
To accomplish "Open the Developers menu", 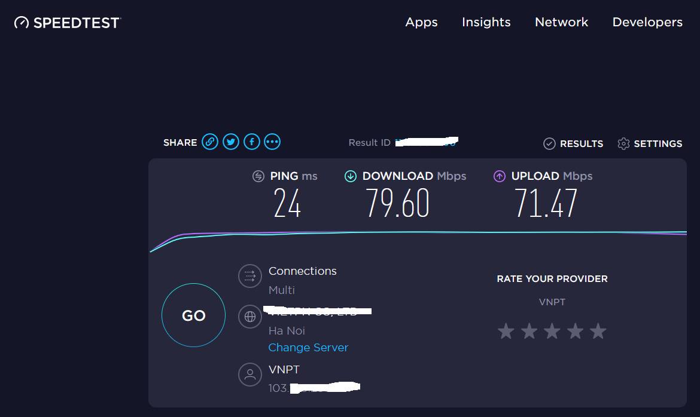I will click(647, 22).
